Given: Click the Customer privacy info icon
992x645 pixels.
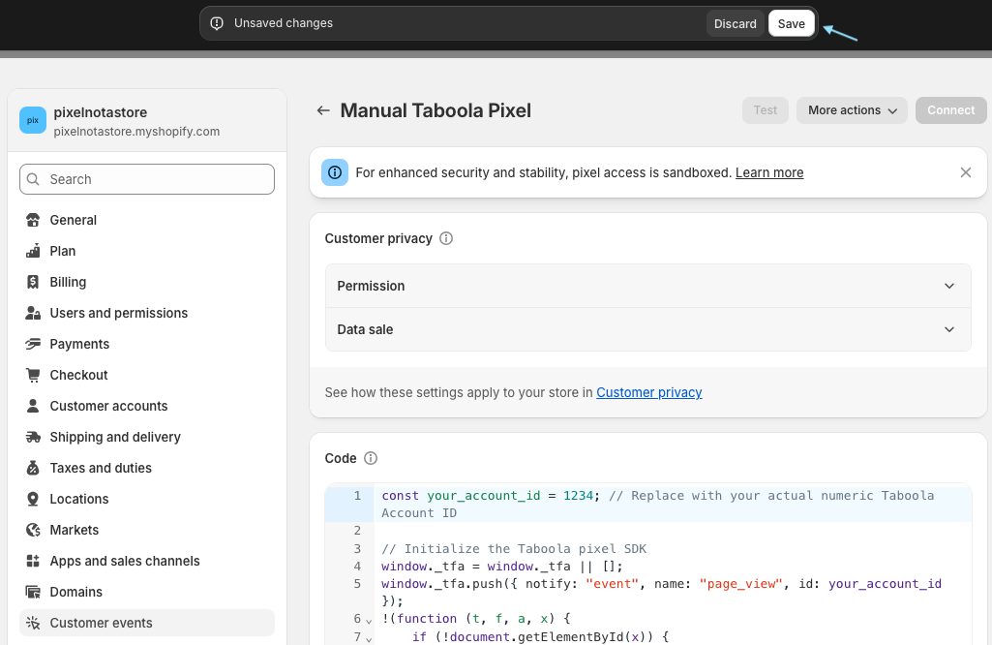Looking at the screenshot, I should (x=446, y=238).
